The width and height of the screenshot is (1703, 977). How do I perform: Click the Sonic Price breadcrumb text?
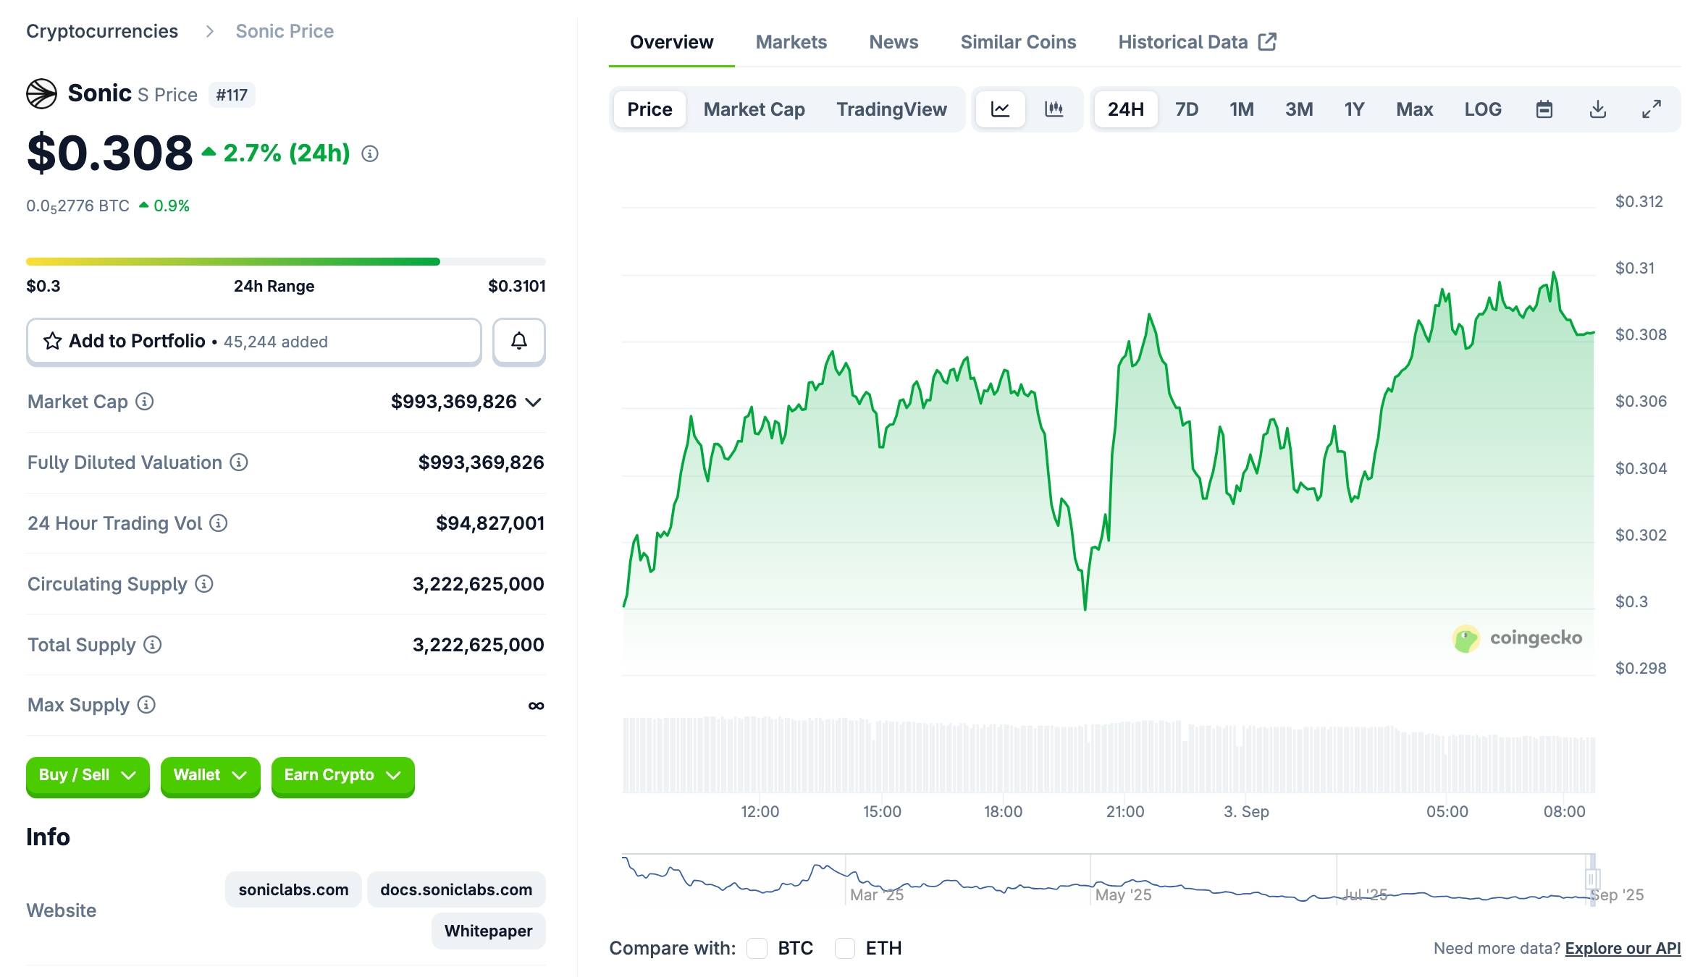(x=285, y=31)
